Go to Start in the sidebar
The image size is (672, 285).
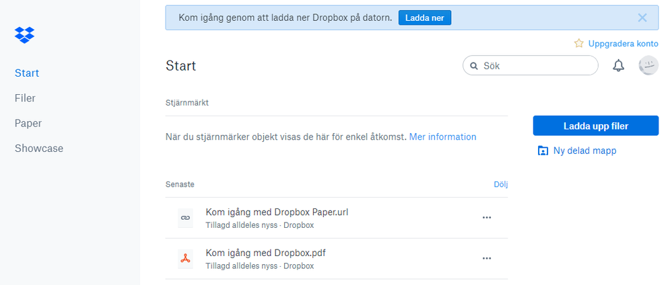(27, 73)
